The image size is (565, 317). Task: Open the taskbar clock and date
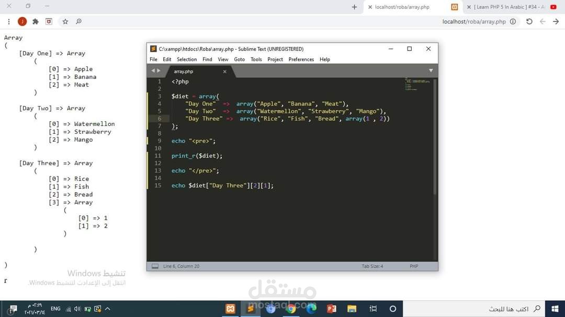35,309
